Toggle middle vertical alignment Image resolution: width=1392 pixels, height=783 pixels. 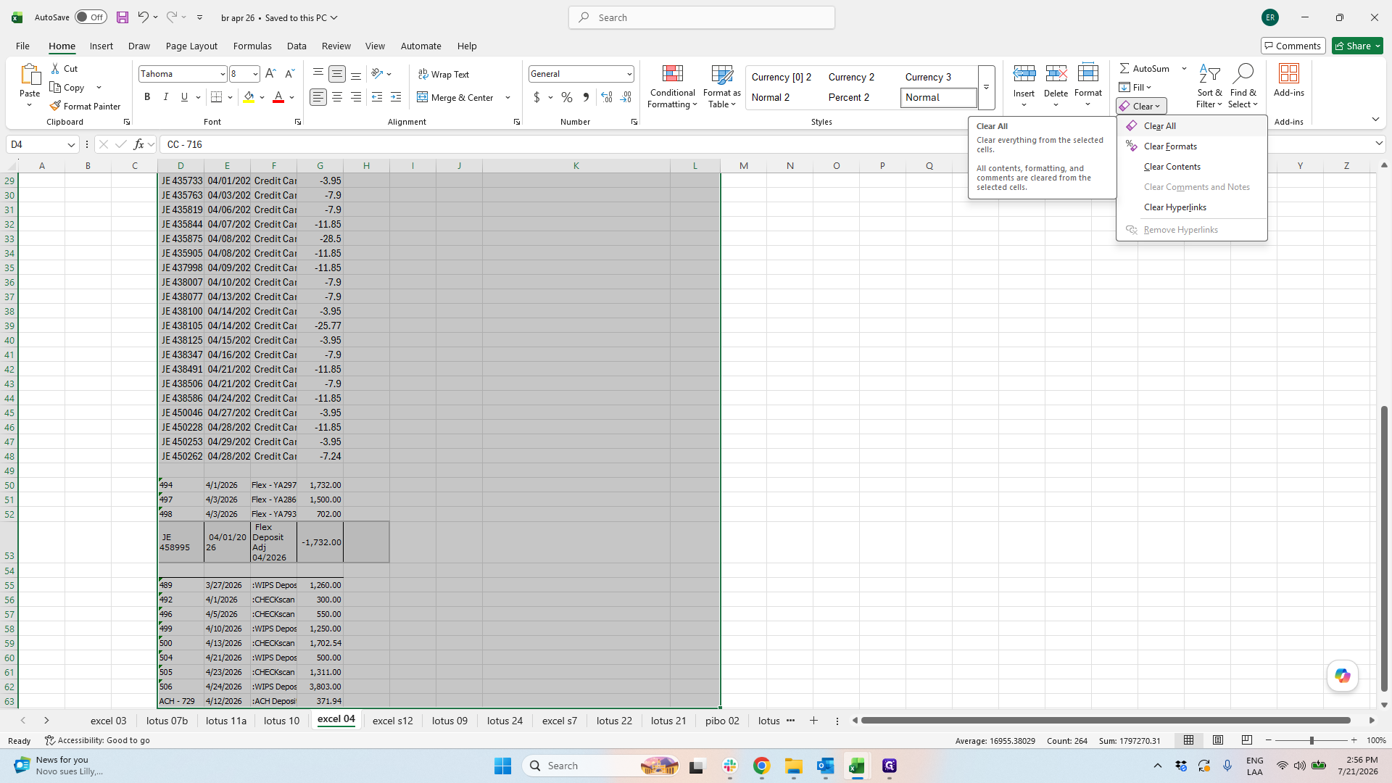[x=337, y=74]
